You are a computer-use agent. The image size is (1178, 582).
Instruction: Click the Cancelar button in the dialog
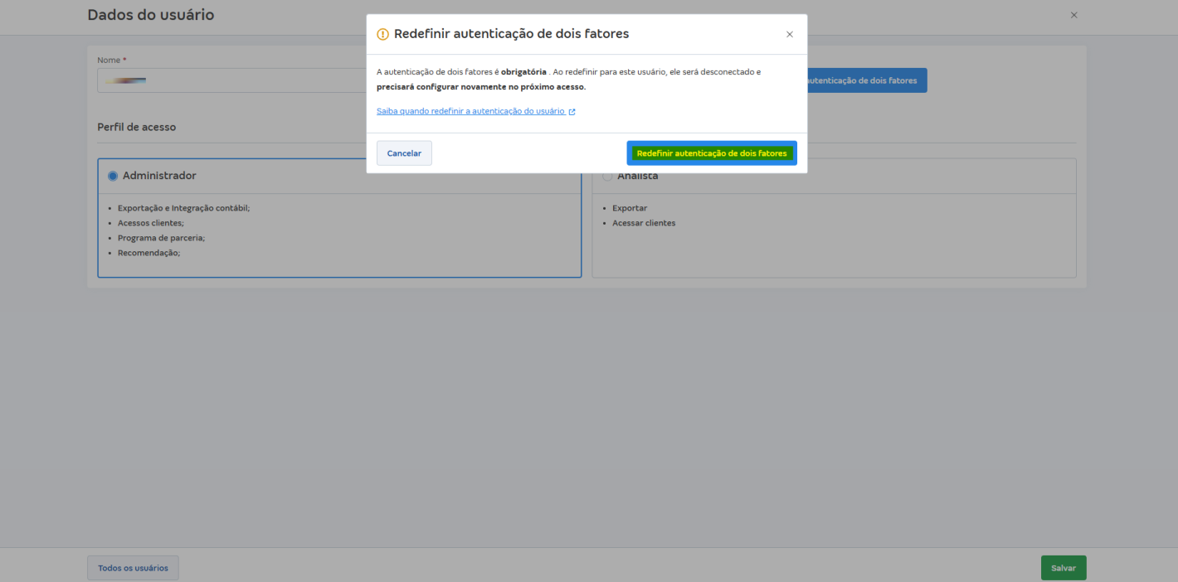(x=404, y=153)
